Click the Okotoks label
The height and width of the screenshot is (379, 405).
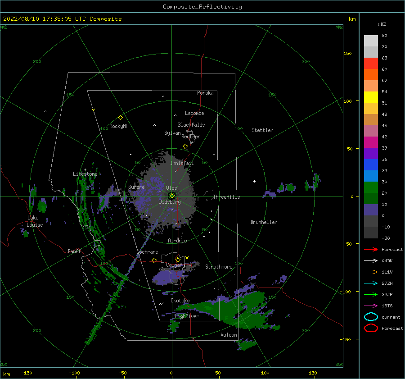180,301
